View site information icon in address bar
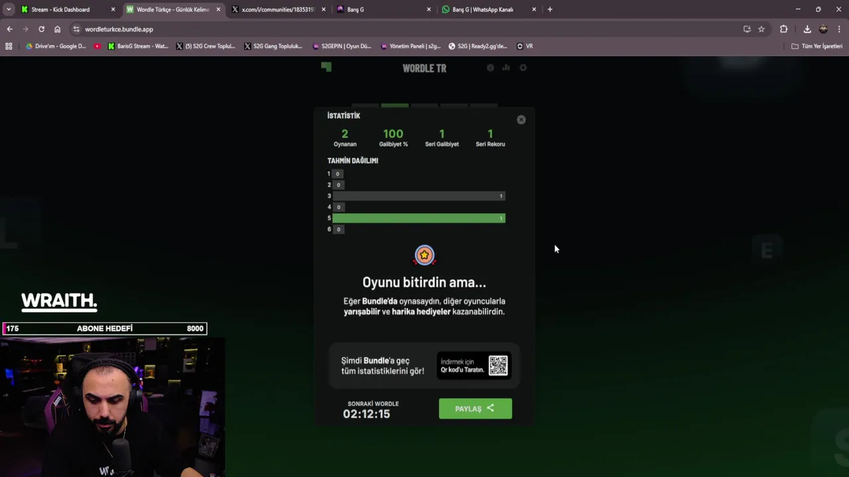Screen dimensions: 849x477 tap(76, 29)
